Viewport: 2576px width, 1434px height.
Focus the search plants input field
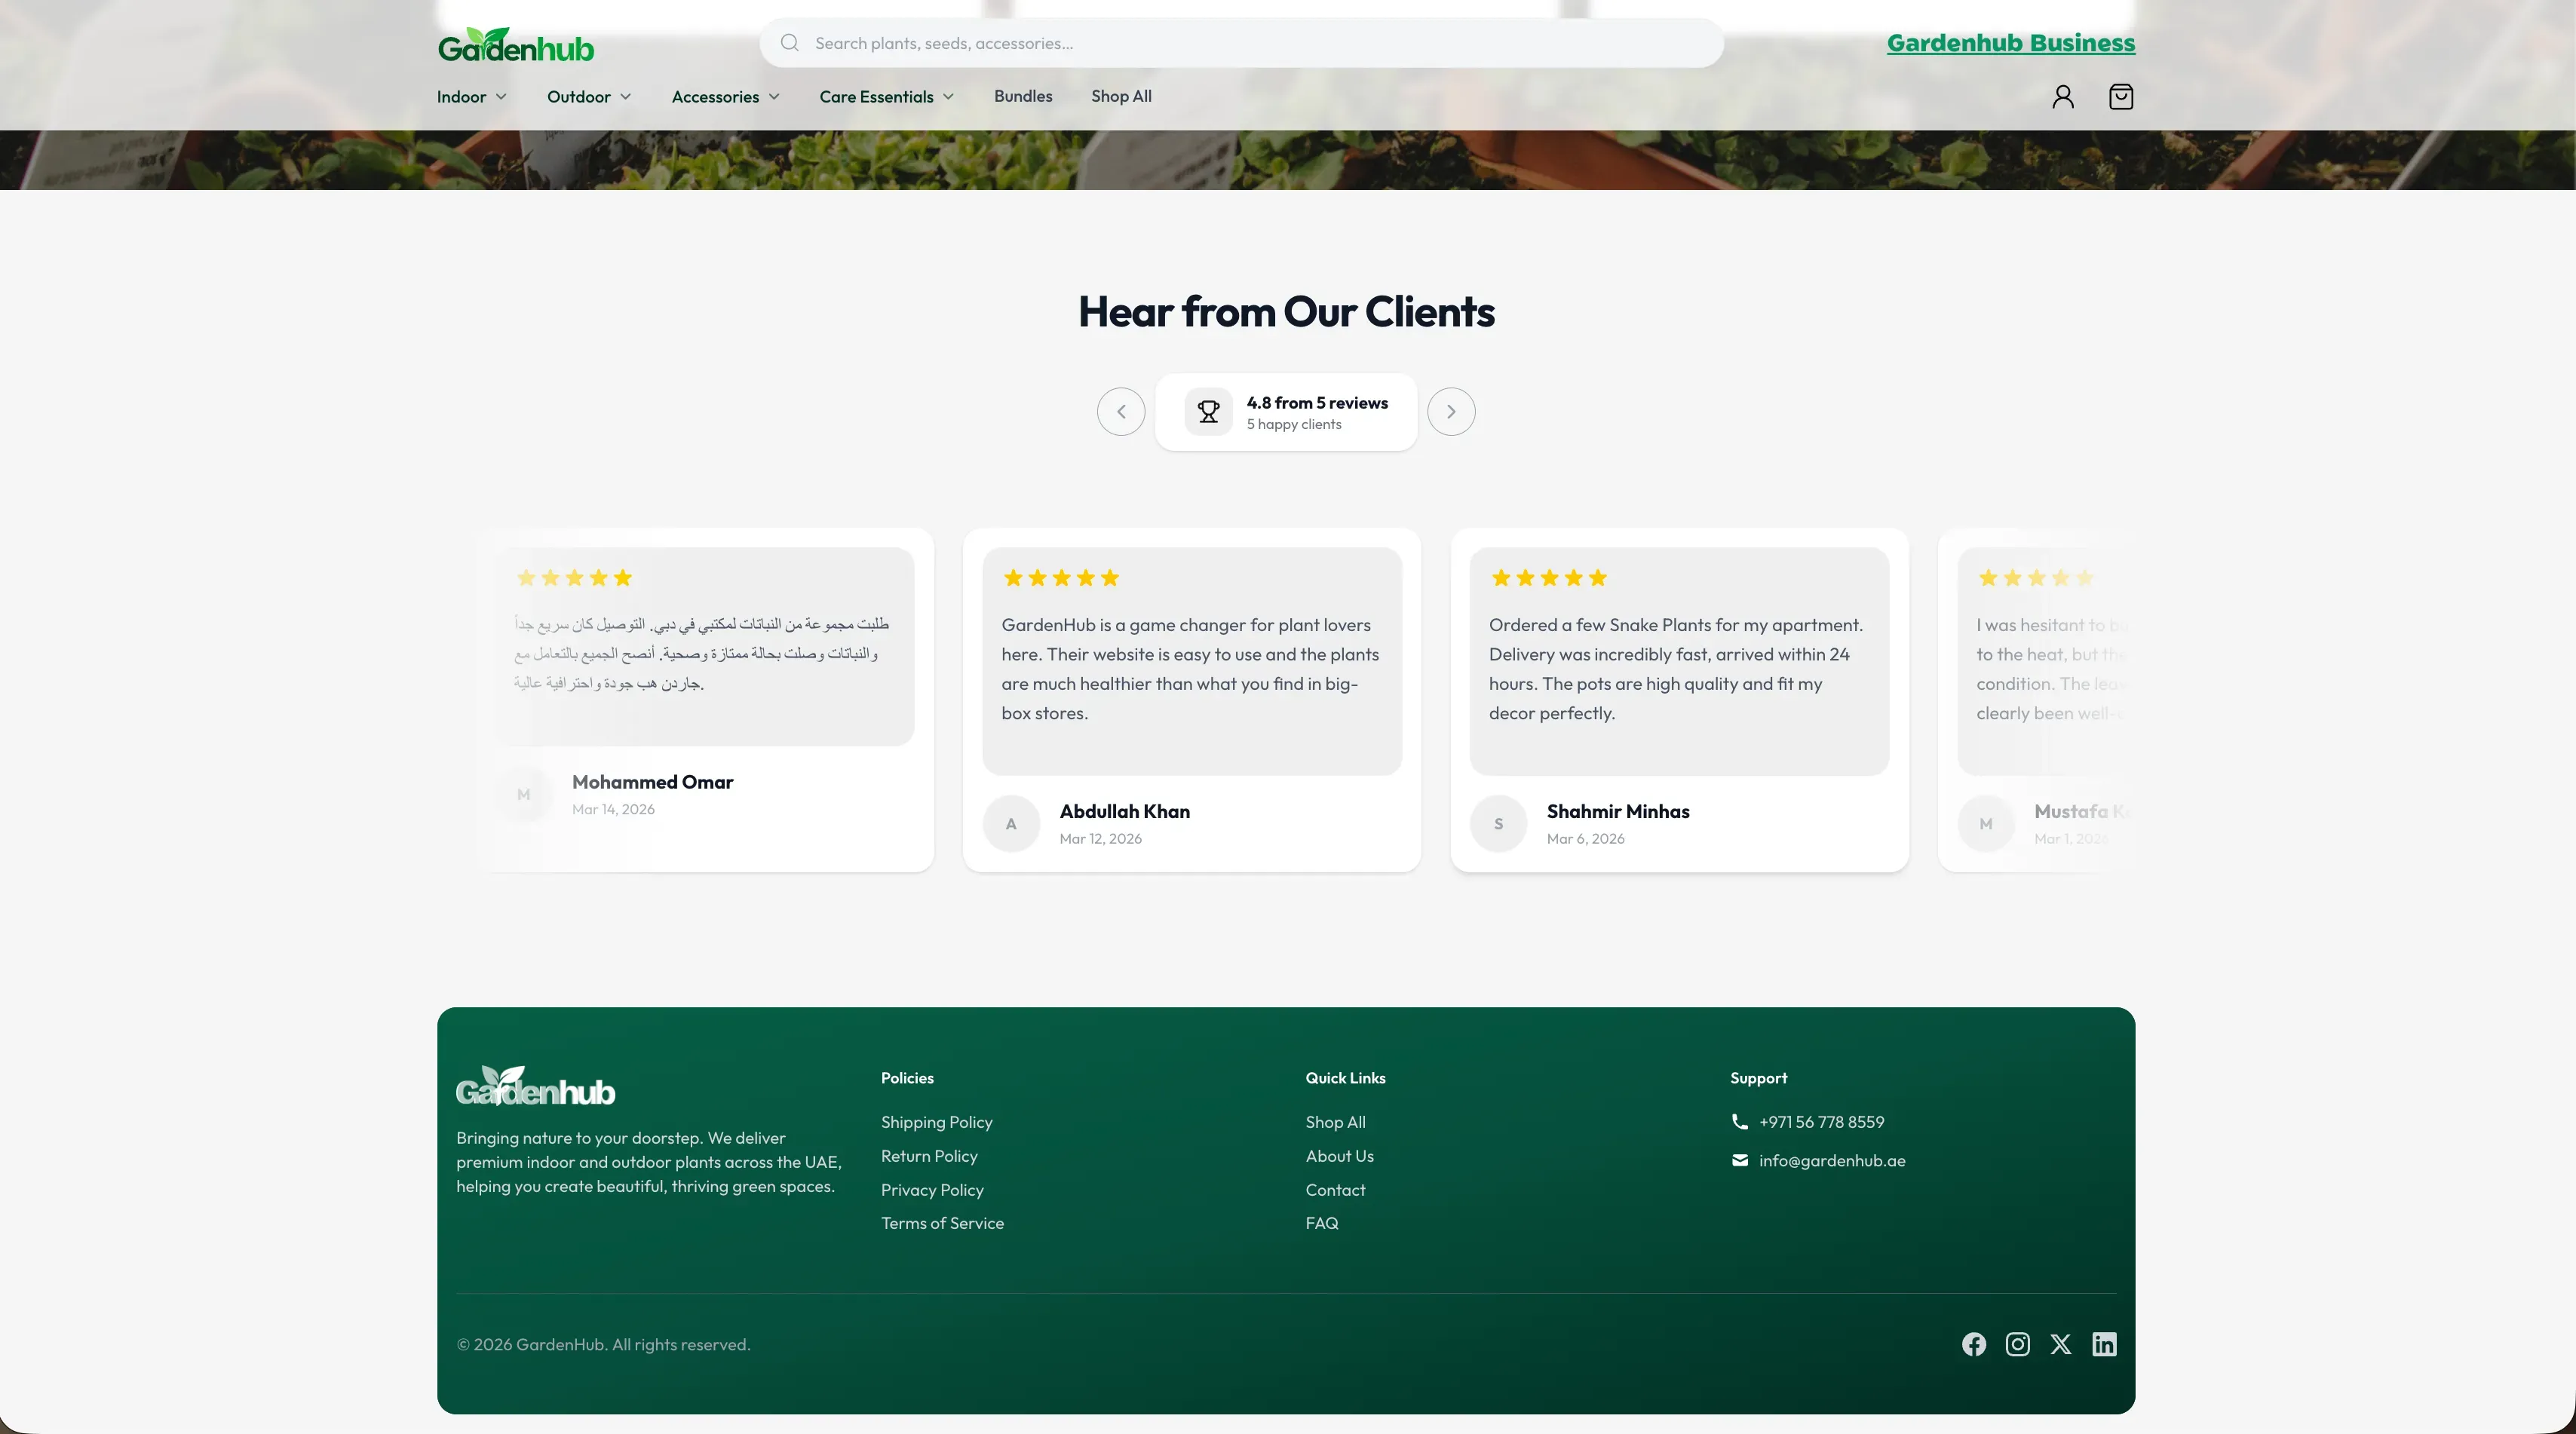pyautogui.click(x=1241, y=43)
